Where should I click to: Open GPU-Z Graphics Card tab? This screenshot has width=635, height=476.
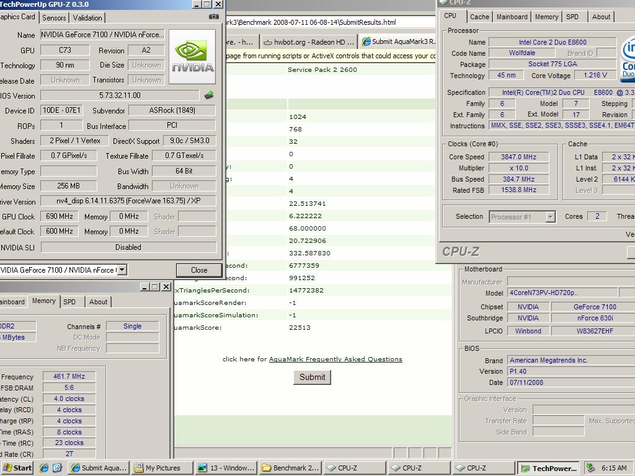[x=17, y=17]
